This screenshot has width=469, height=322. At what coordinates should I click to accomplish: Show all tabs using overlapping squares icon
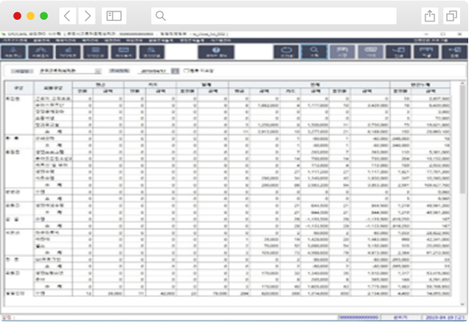[452, 16]
